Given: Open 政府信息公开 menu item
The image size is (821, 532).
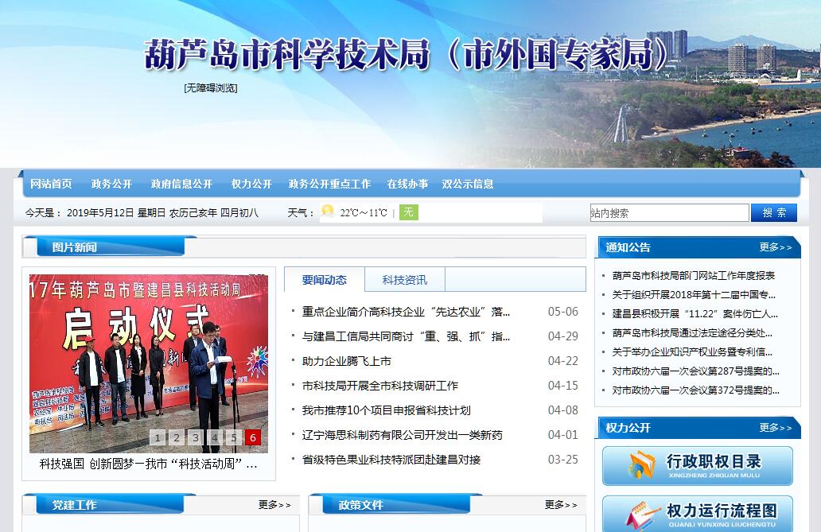Looking at the screenshot, I should [x=181, y=184].
